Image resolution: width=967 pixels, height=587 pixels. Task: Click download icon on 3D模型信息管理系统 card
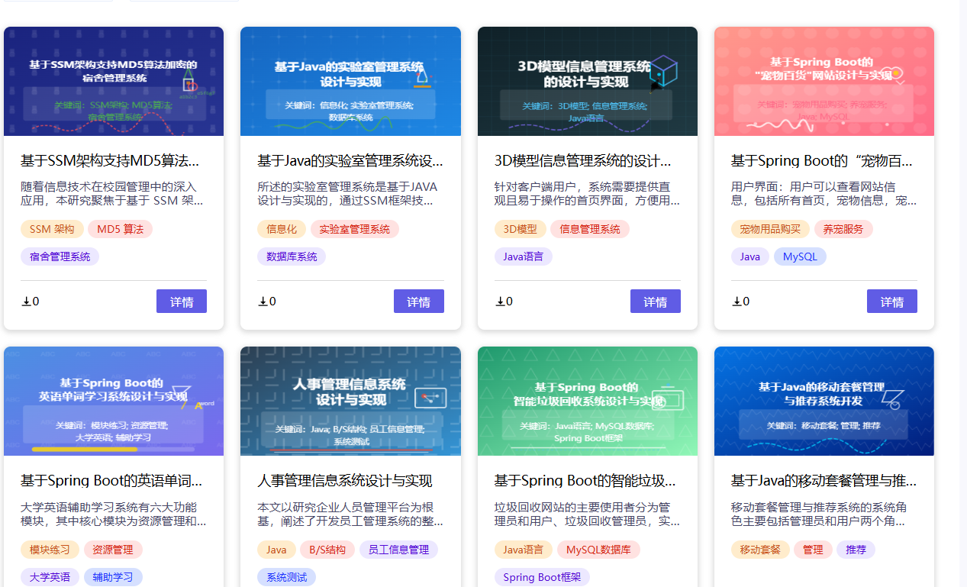(x=500, y=302)
